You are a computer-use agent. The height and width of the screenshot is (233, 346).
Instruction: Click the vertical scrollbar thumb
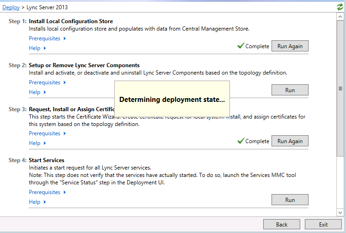pos(340,88)
